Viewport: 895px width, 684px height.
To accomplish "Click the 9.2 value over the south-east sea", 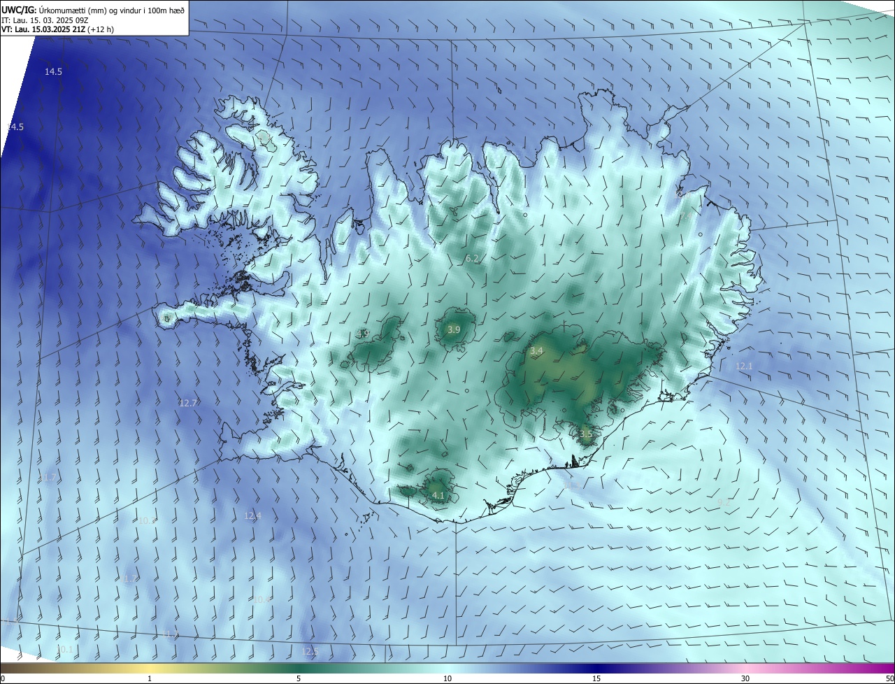I will (x=724, y=502).
